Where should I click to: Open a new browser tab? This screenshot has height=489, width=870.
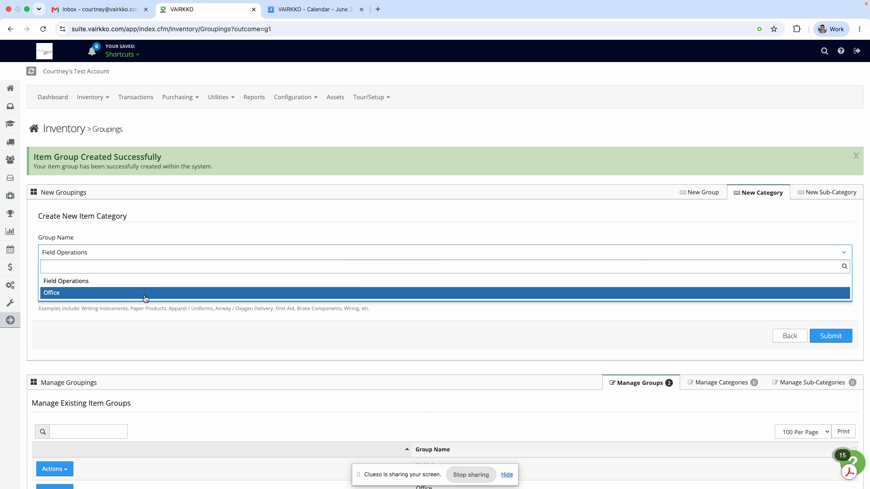pos(378,10)
